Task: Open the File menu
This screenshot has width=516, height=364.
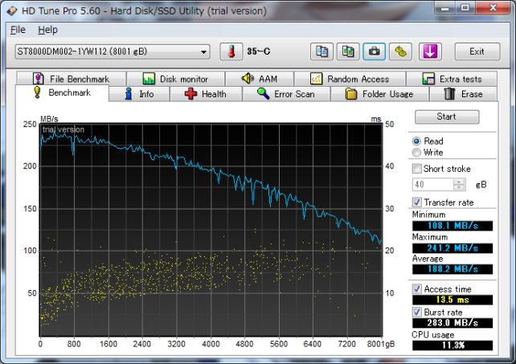Action: [x=18, y=30]
